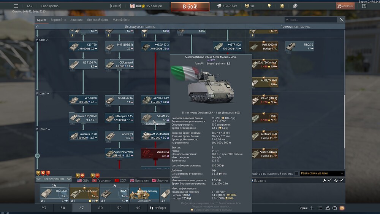Choose the 9.3 lineup preset

(x=44, y=208)
